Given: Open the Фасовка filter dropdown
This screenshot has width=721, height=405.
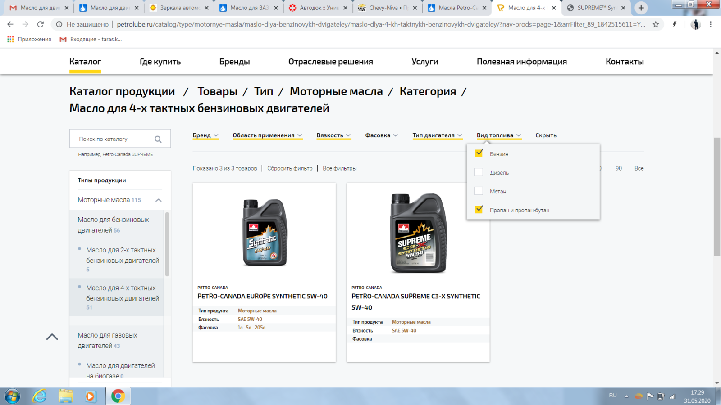Looking at the screenshot, I should point(381,135).
